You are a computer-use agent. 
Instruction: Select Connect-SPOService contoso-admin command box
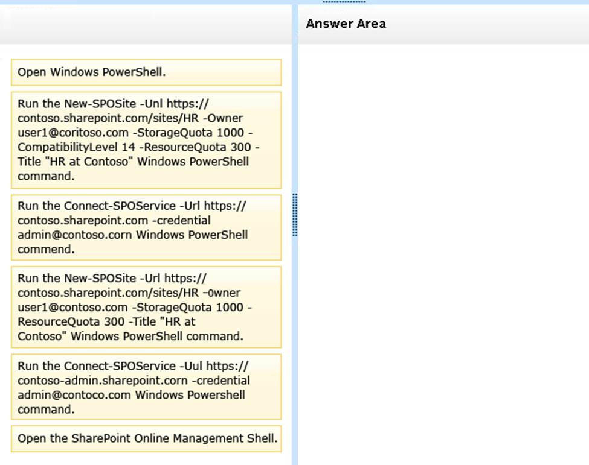click(x=146, y=387)
